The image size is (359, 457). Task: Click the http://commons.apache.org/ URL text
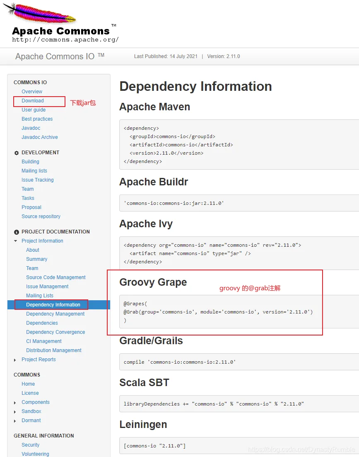[x=65, y=40]
